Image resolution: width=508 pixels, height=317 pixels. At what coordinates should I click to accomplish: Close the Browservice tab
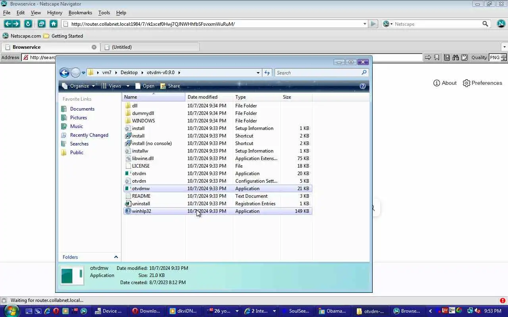[94, 47]
